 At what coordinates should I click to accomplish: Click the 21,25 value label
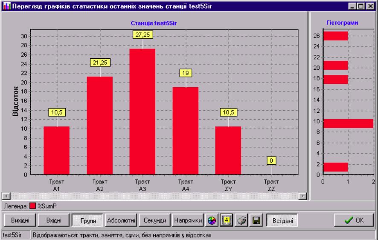point(100,63)
